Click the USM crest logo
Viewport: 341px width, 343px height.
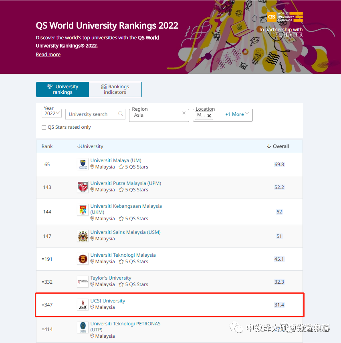click(83, 236)
